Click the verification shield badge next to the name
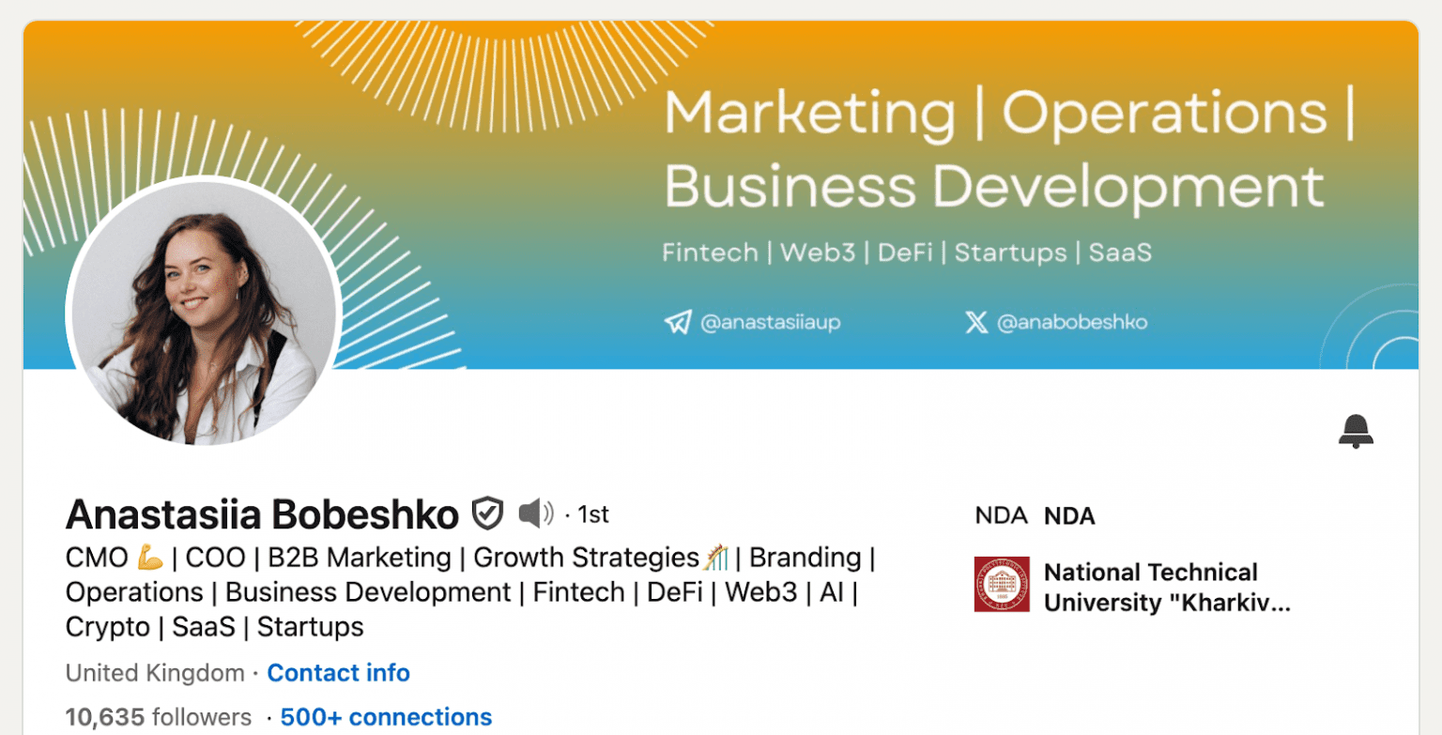Screen dimensions: 1442x735 [486, 513]
